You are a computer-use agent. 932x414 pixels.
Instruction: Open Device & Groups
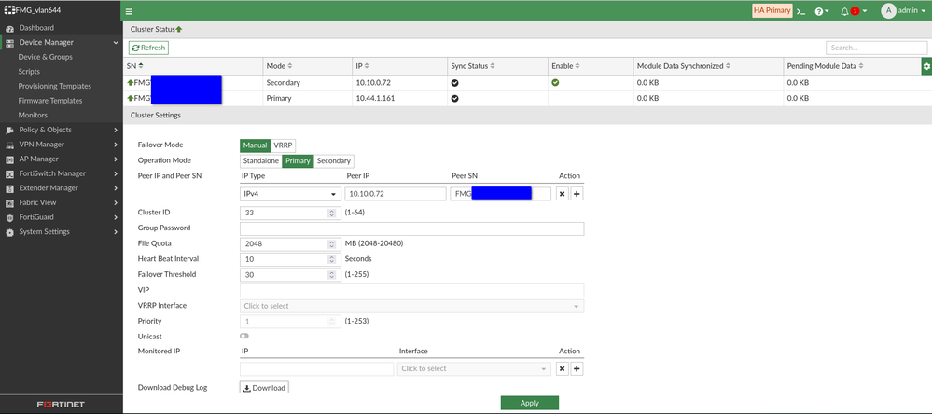(45, 57)
